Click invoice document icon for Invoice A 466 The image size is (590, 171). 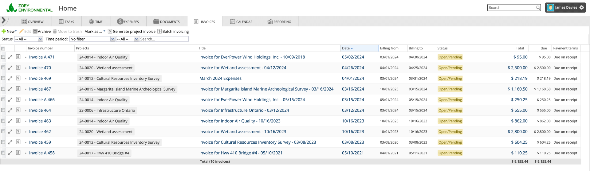pyautogui.click(x=18, y=99)
